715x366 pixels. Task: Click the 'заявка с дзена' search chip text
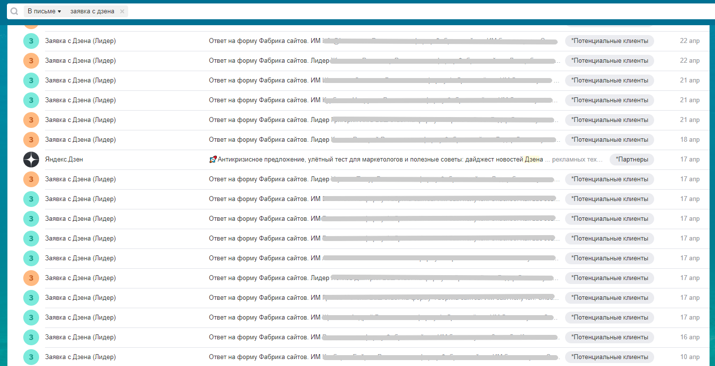point(93,11)
